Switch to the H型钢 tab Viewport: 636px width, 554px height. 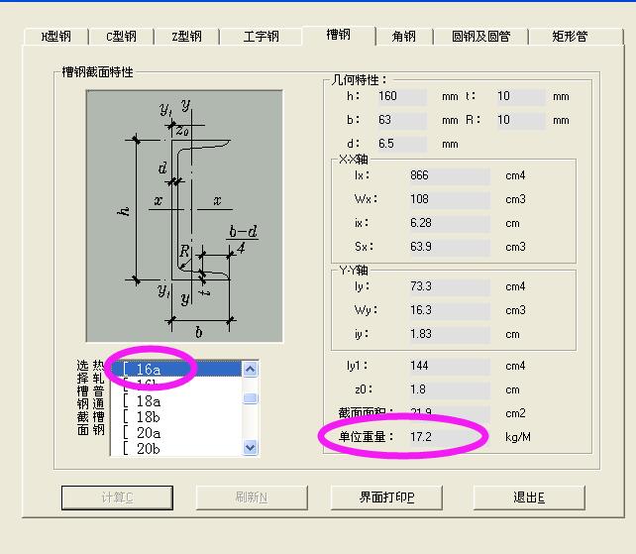56,37
